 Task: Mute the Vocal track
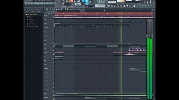pos(53,18)
